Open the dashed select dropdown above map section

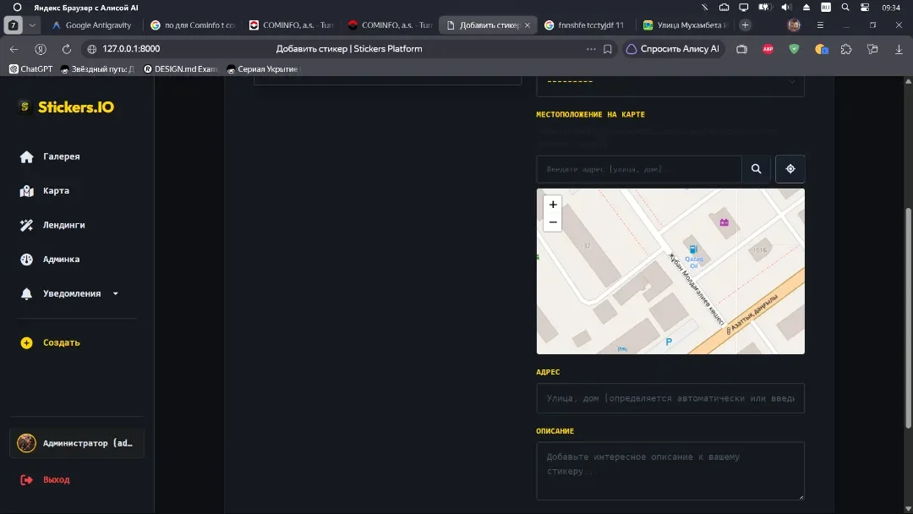tap(670, 82)
